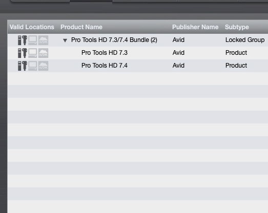Viewport: 268px width, 213px height.
Task: Select the Pro Tools HD 7.4 license
Action: [x=105, y=66]
